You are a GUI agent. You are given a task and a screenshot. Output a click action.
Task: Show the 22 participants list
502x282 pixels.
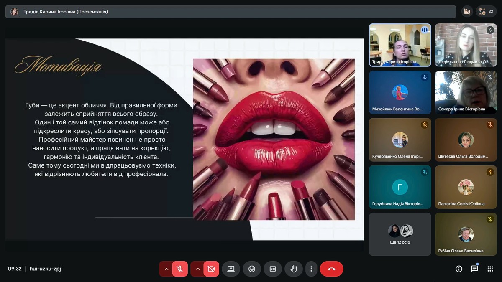(x=486, y=12)
